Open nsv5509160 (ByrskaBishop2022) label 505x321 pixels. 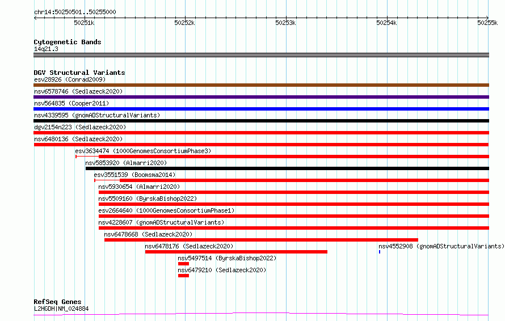point(148,198)
